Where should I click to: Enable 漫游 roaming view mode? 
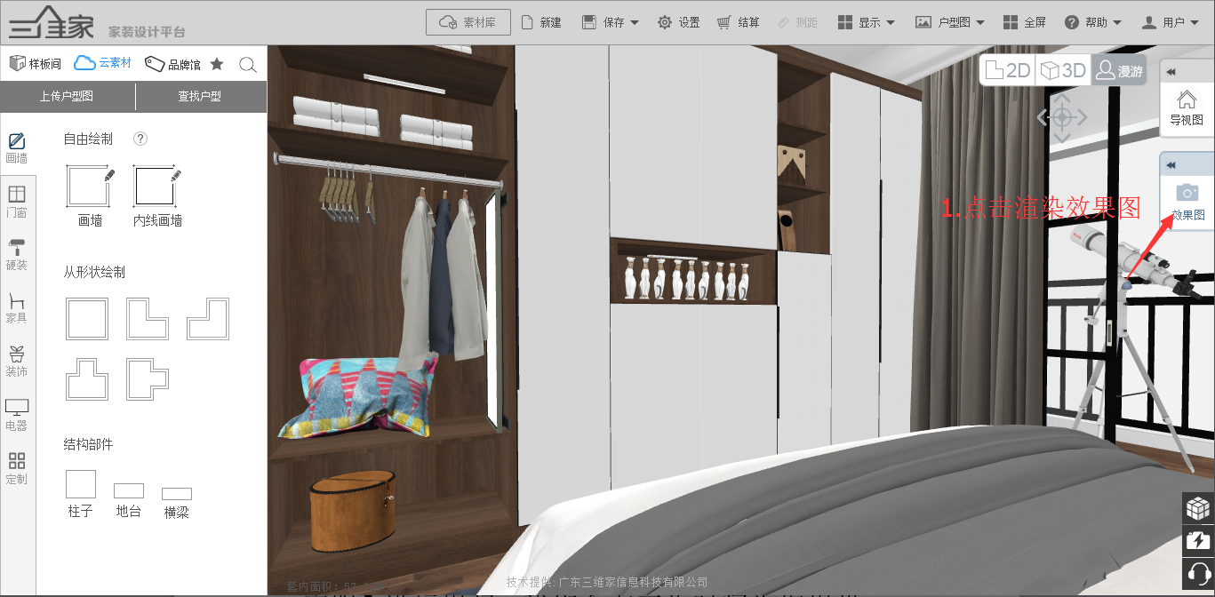point(1118,71)
